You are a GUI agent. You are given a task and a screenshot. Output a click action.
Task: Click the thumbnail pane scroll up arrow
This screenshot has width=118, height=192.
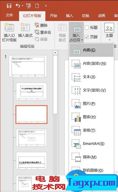click(55, 53)
